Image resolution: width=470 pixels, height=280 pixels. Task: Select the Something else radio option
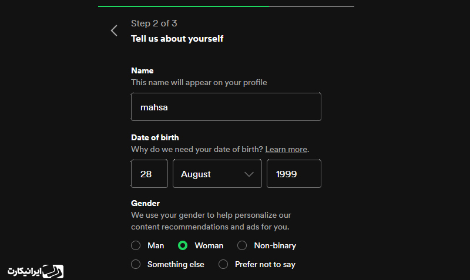pyautogui.click(x=136, y=264)
